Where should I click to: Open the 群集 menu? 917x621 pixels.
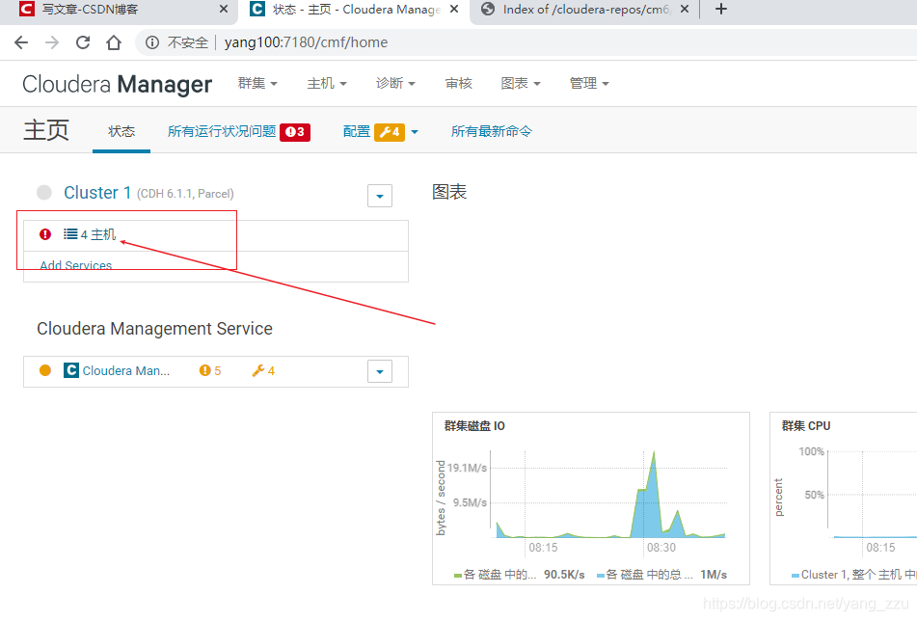click(x=257, y=84)
